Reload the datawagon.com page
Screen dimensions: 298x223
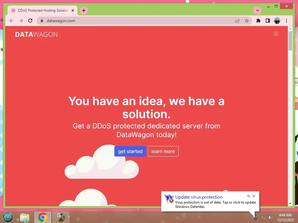30,21
